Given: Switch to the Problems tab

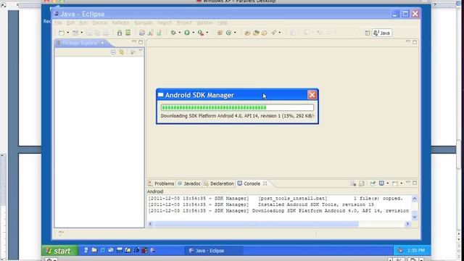Looking at the screenshot, I should (161, 183).
